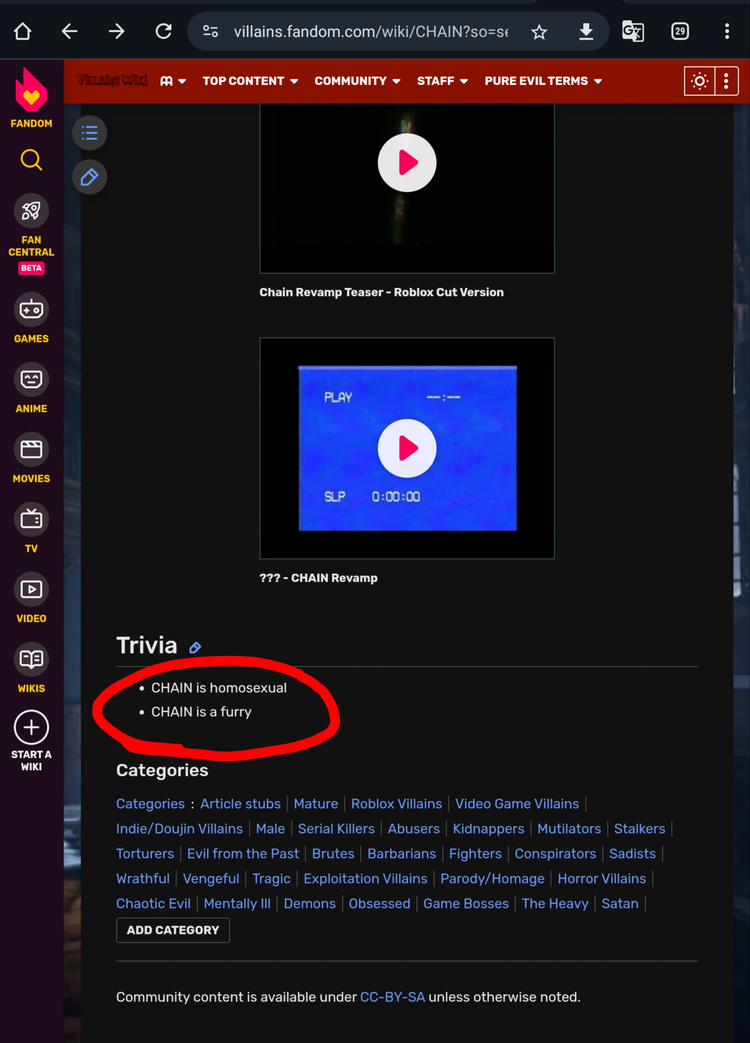
Task: Open Chaotic Evil category
Action: coord(153,904)
